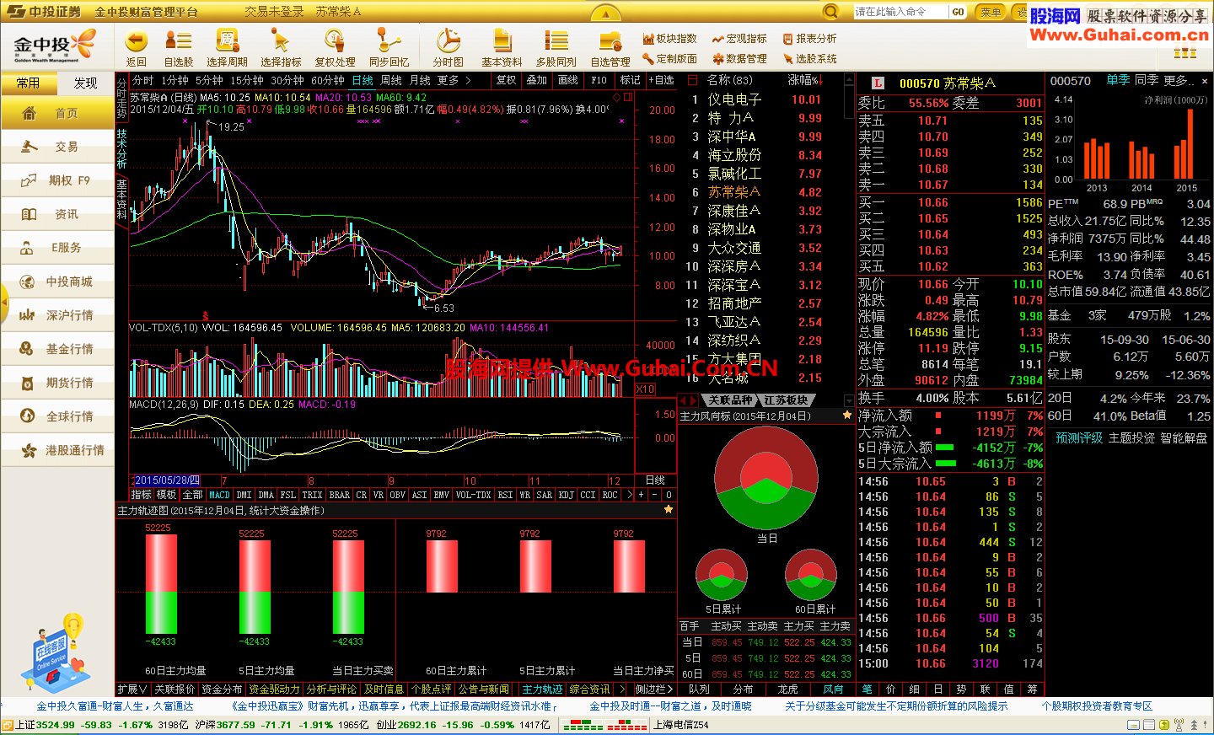
Task: Click into the command input field
Action: point(900,12)
